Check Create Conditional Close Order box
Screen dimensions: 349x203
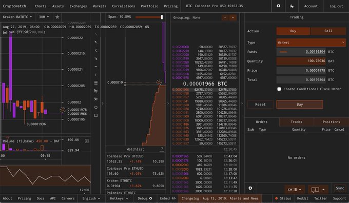279,89
